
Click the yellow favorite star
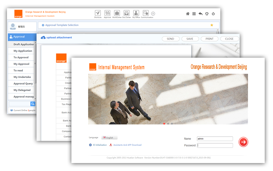coord(212,25)
